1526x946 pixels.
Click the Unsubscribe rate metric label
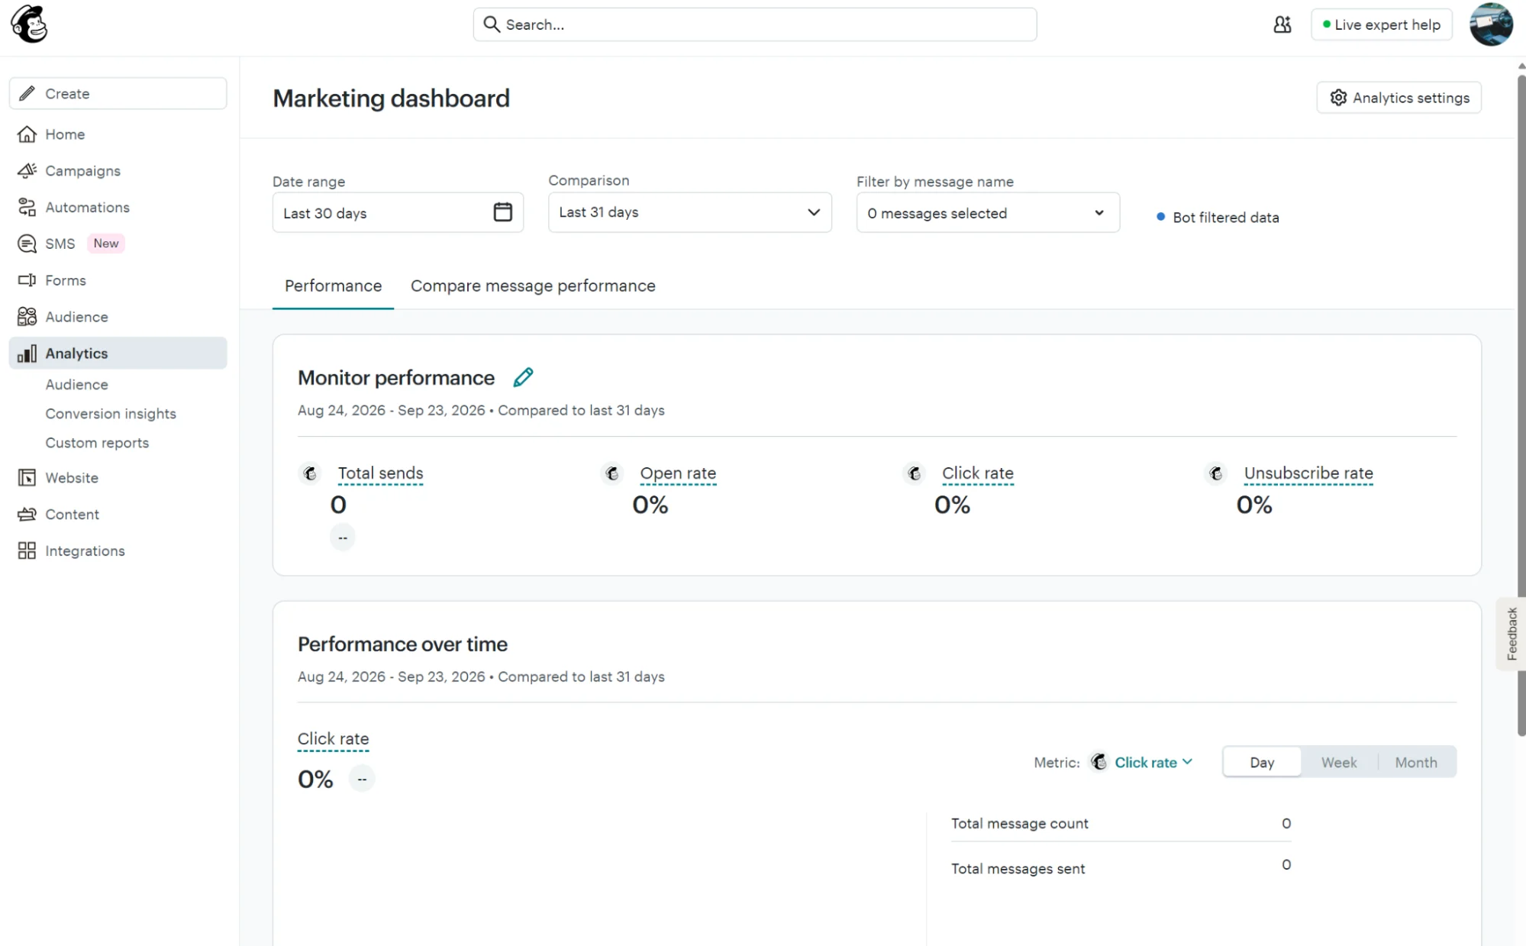1308,473
